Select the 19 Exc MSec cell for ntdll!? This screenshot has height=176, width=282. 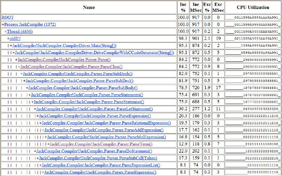[x=218, y=39]
